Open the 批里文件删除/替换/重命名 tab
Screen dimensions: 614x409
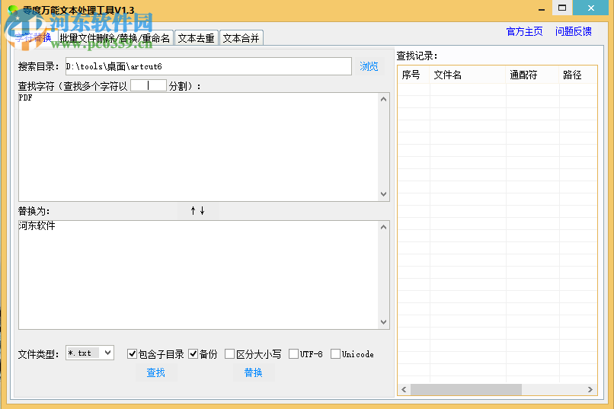click(x=115, y=38)
